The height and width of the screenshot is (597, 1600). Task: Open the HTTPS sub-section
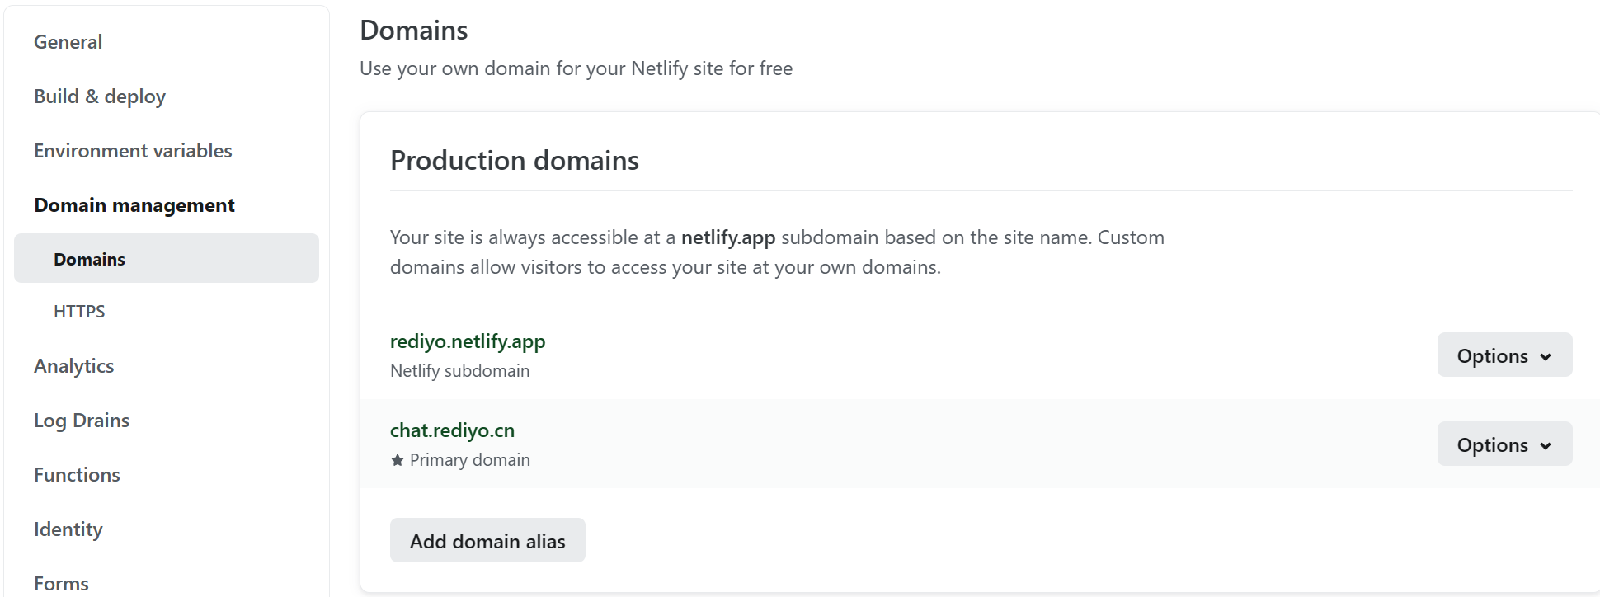[79, 311]
